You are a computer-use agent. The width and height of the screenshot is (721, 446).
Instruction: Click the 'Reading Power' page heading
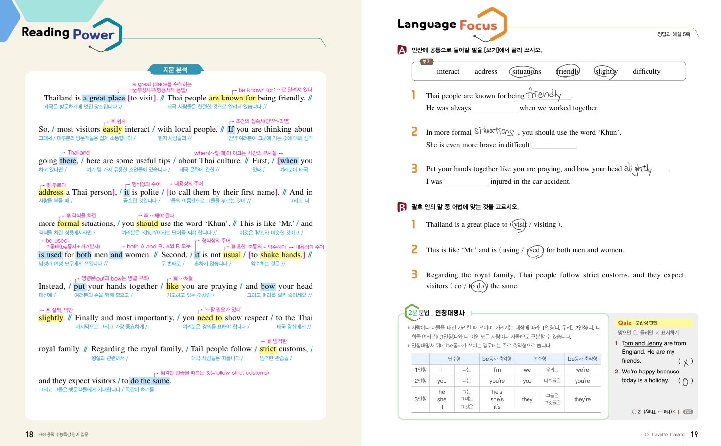(x=68, y=33)
